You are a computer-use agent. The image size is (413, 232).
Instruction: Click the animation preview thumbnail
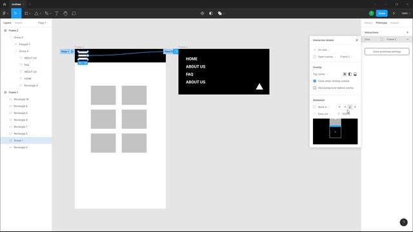(x=336, y=131)
